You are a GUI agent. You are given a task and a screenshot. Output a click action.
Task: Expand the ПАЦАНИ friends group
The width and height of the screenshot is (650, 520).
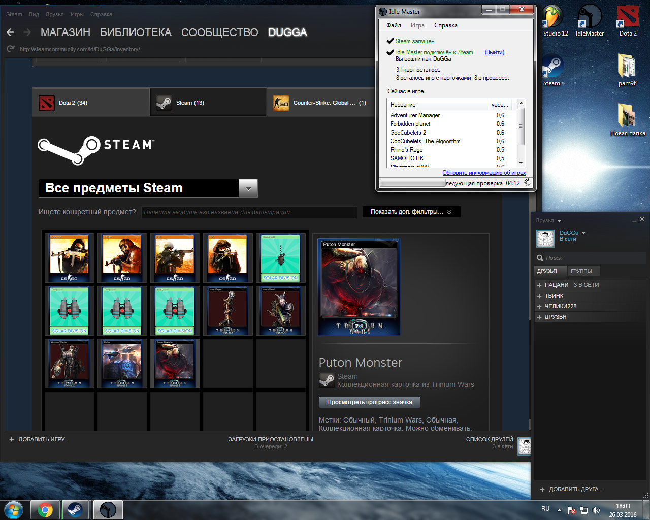[539, 285]
